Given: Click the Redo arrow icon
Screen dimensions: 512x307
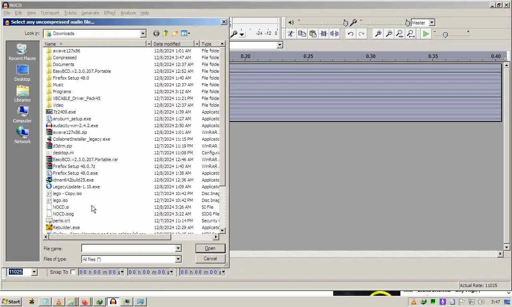Looking at the screenshot, I should [361, 34].
